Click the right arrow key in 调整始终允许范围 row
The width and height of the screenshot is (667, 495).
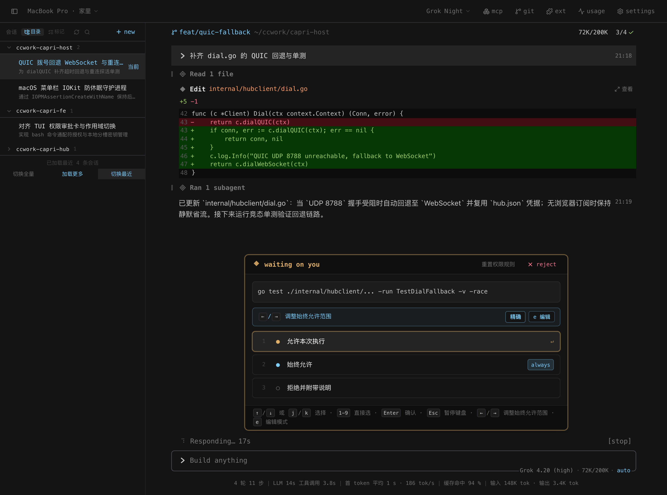coord(276,317)
